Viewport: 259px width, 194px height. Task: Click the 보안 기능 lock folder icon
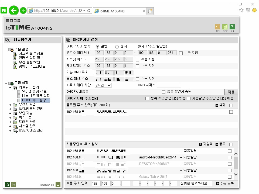pos(15,113)
